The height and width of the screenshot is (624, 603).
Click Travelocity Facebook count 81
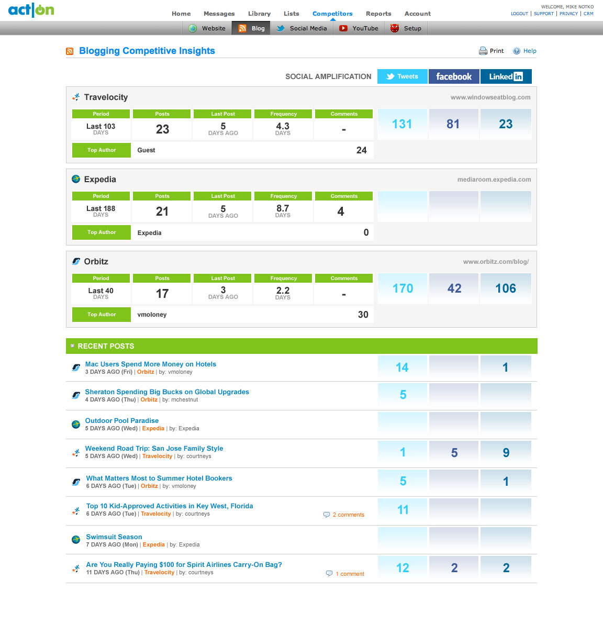tap(453, 124)
